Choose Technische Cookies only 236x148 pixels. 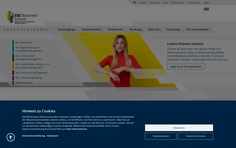tap(195, 136)
